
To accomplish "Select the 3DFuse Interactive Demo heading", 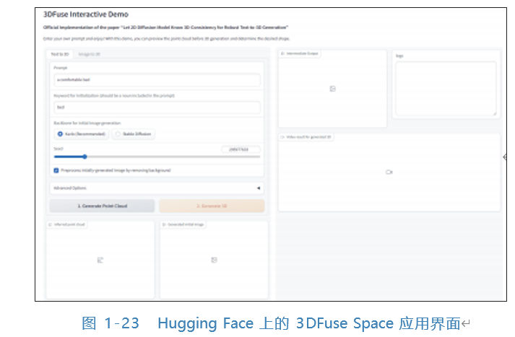I will (86, 14).
